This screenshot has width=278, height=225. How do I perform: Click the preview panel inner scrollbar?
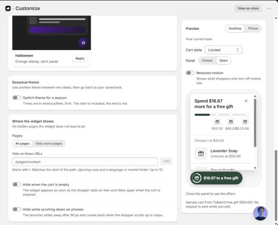[255, 123]
